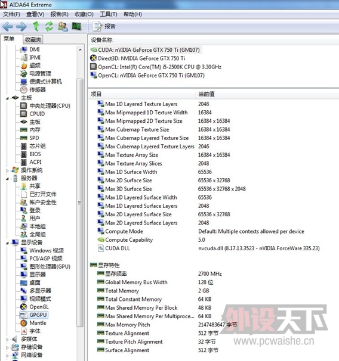Click the green Up arrow toolbar icon
The image size is (339, 361).
pyautogui.click(x=36, y=26)
